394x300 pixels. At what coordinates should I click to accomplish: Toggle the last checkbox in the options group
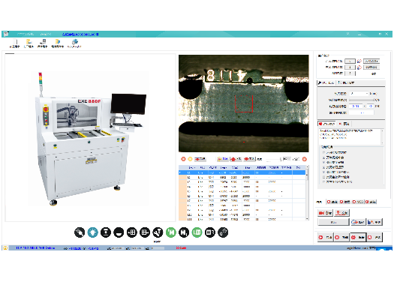point(324,181)
